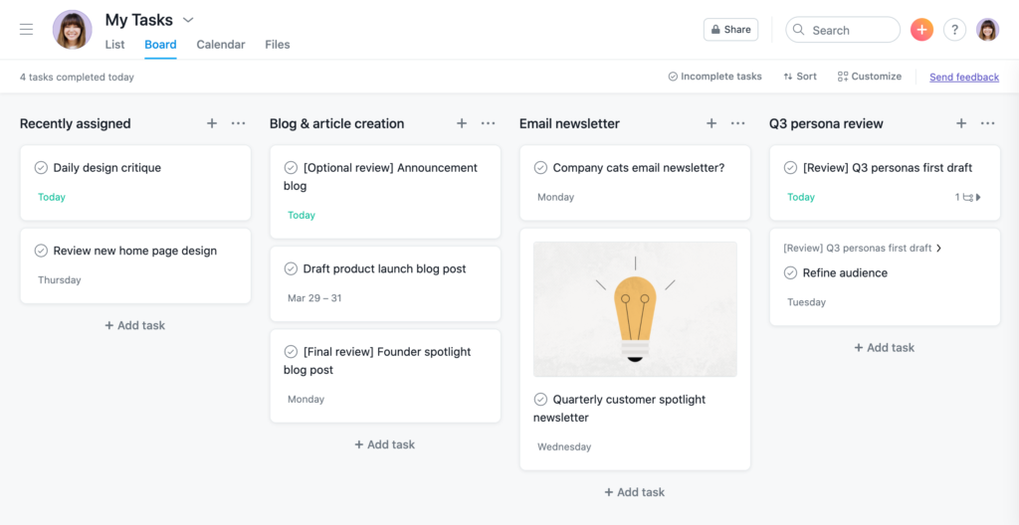Switch to the List tab
This screenshot has height=525, width=1019.
point(115,45)
